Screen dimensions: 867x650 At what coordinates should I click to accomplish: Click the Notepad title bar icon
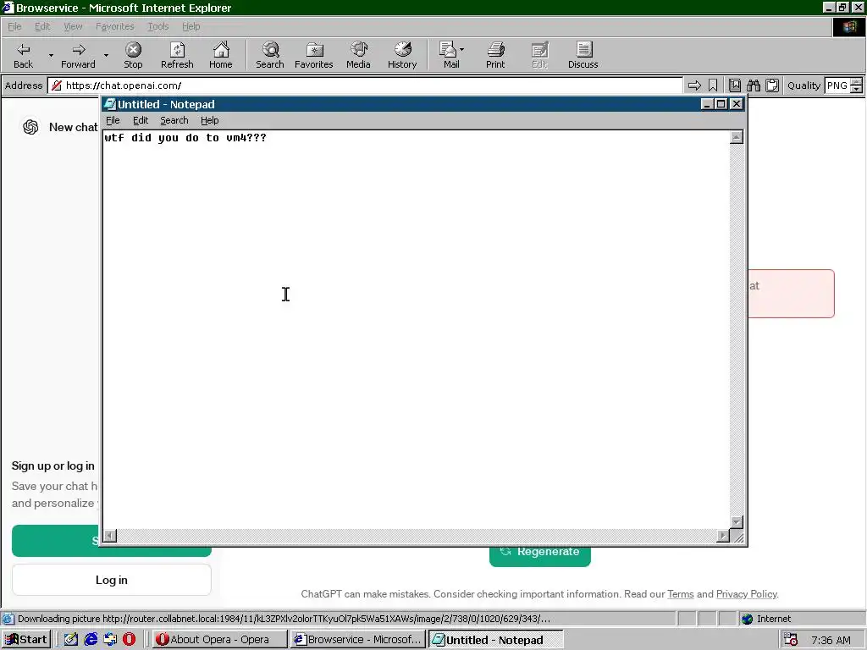point(111,104)
